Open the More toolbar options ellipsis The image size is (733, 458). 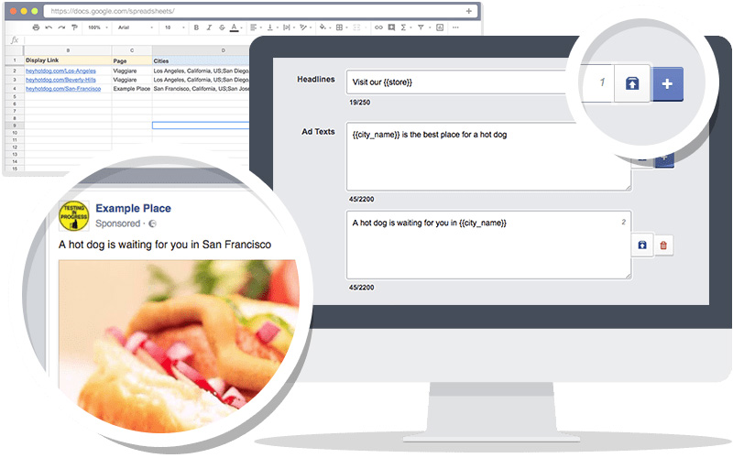(x=455, y=27)
